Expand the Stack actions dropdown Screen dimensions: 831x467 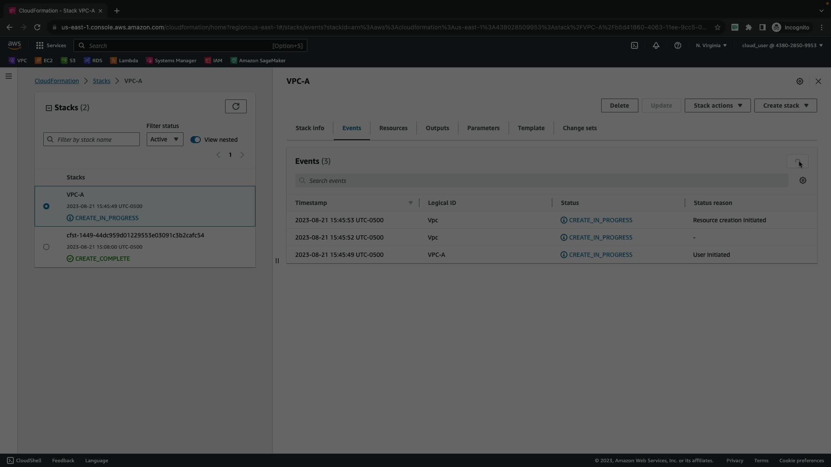pos(717,106)
